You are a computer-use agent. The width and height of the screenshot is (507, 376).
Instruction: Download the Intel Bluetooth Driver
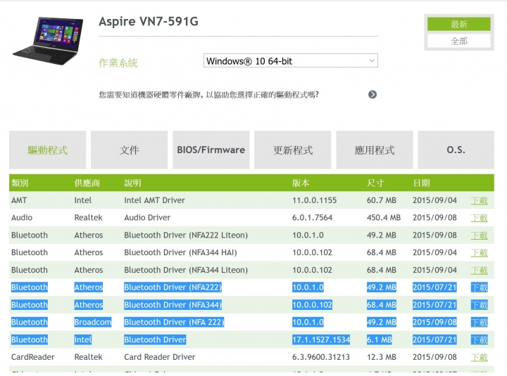(479, 339)
